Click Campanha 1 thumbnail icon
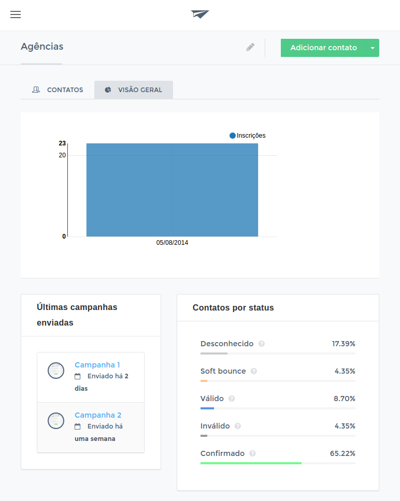Screen dimensions: 400x501 coord(56,371)
